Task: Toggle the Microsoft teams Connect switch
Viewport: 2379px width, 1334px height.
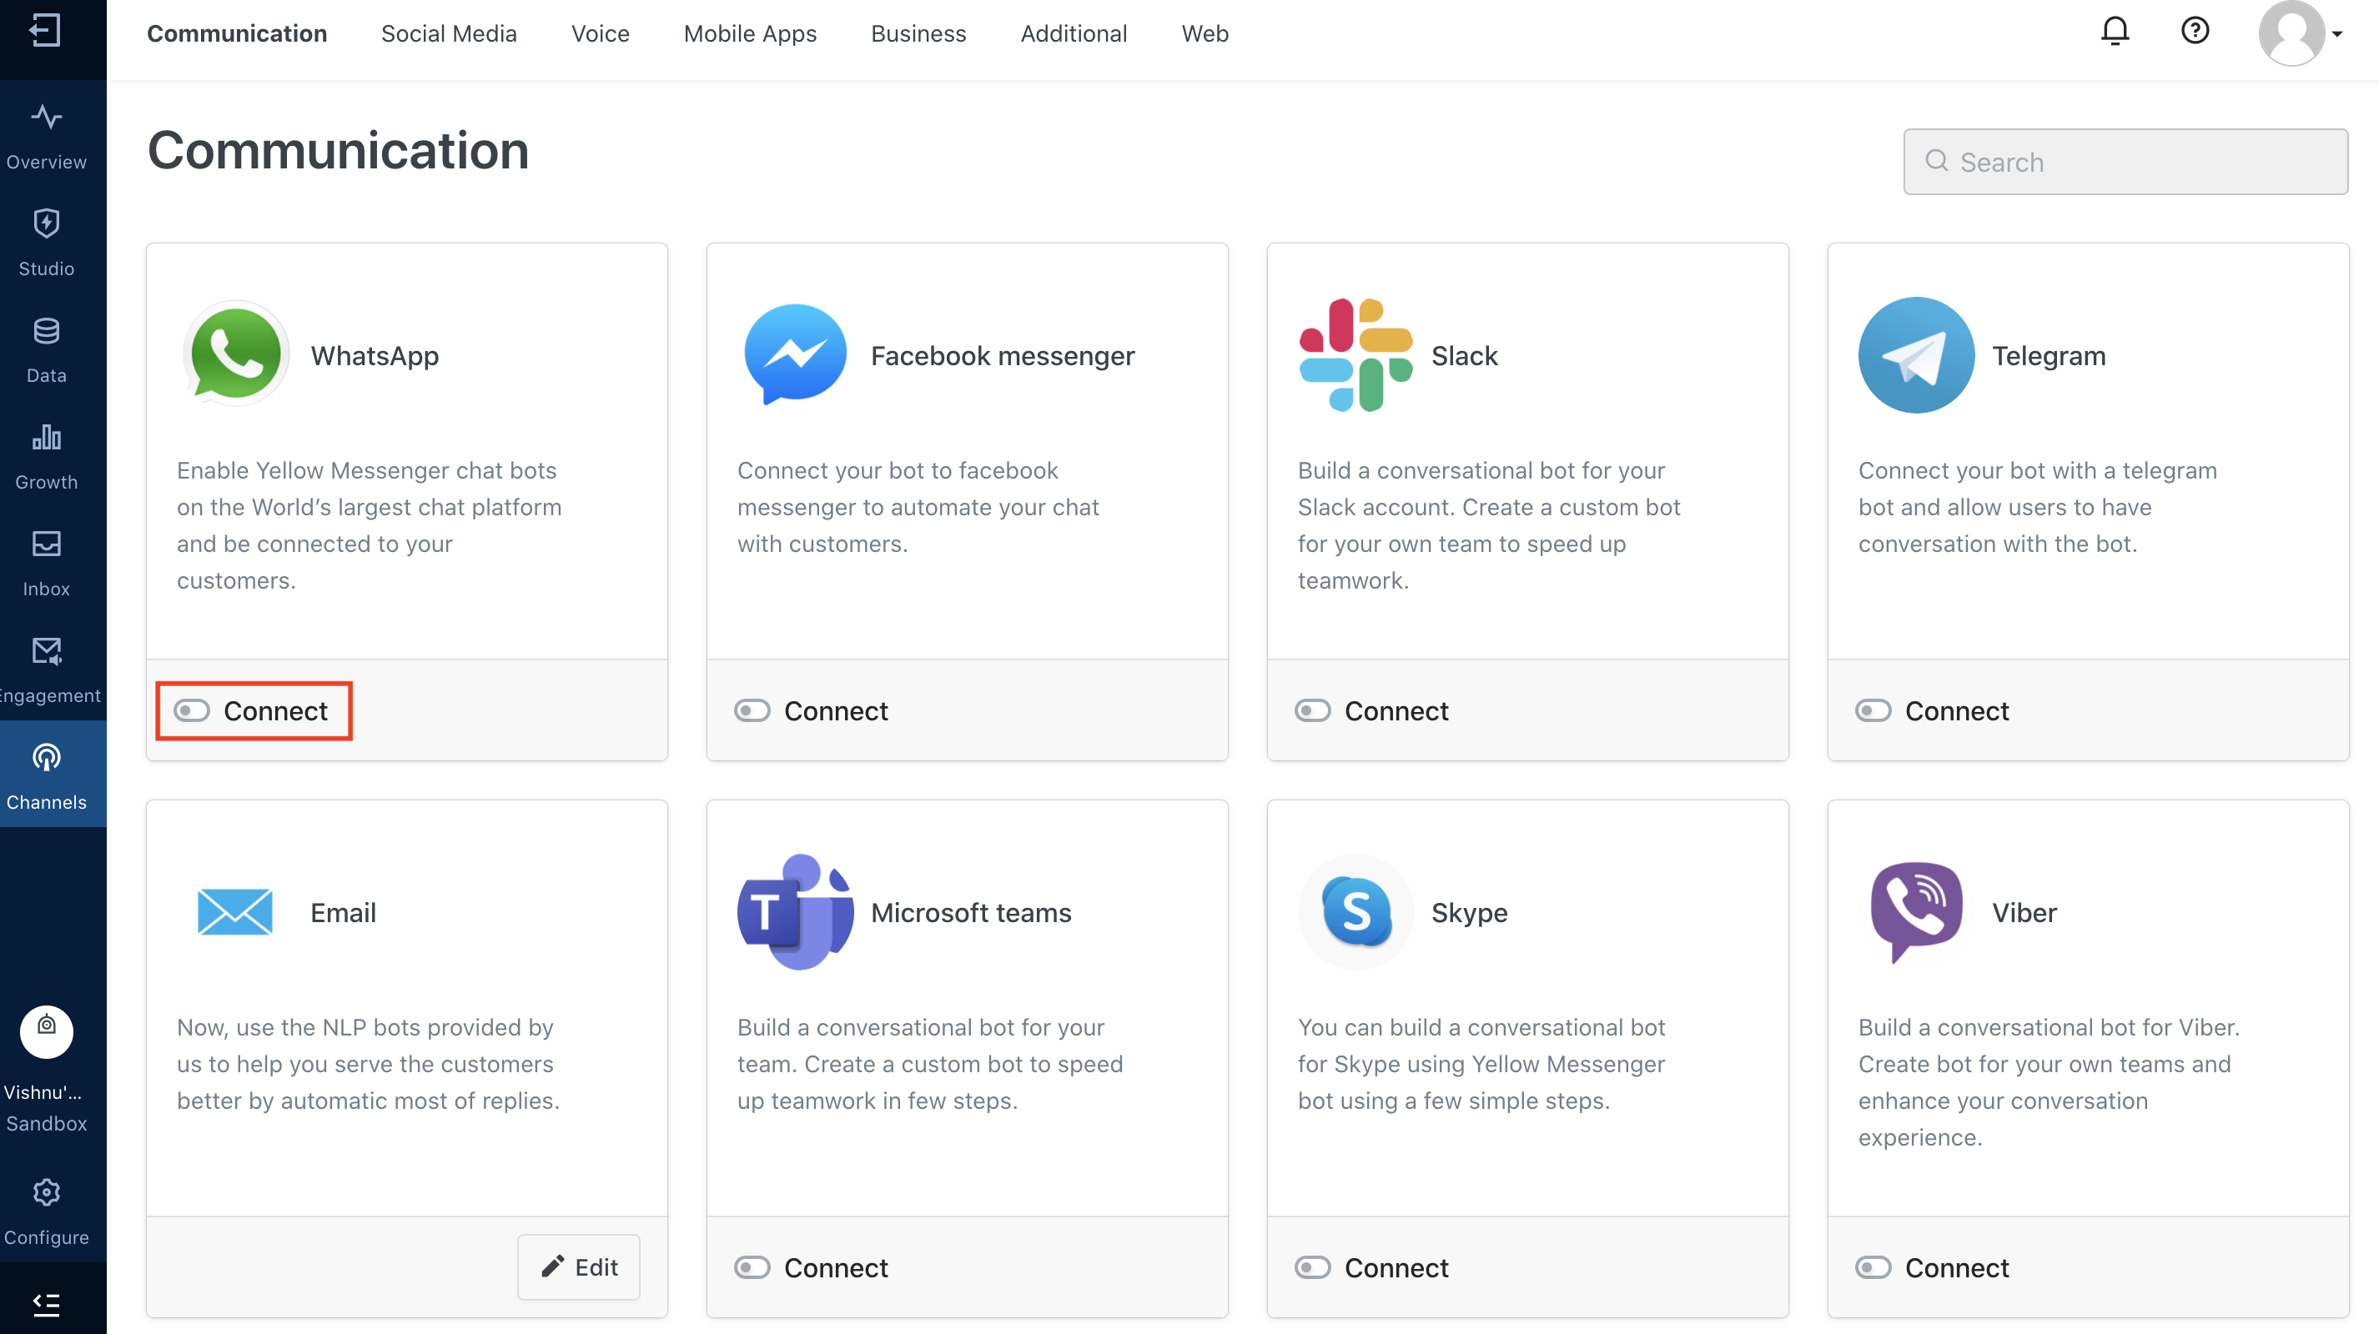Action: click(x=752, y=1266)
